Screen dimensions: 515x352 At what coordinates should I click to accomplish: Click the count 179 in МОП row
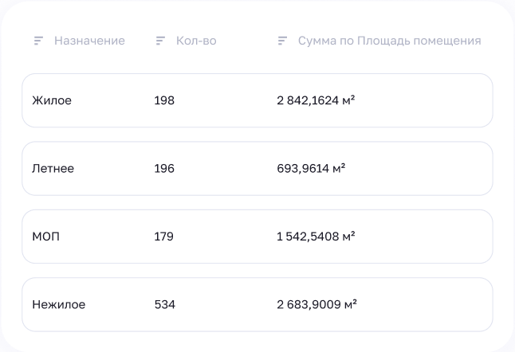click(x=163, y=237)
